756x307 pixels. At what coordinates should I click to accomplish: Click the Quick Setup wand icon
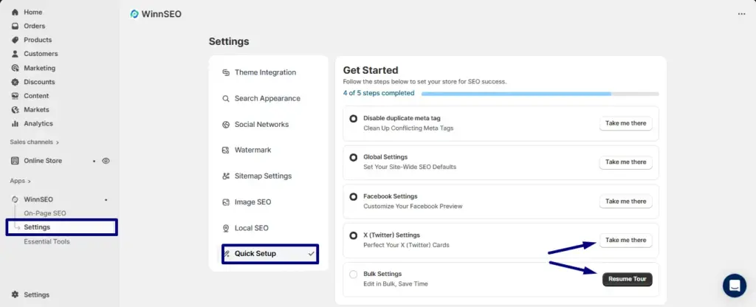coord(227,254)
